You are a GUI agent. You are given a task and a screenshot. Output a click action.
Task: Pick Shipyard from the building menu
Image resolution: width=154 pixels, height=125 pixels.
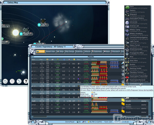(138, 15)
